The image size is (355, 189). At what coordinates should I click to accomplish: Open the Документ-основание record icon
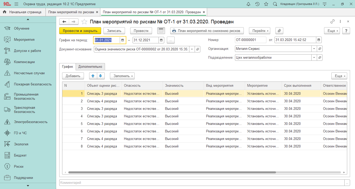pos(198,49)
